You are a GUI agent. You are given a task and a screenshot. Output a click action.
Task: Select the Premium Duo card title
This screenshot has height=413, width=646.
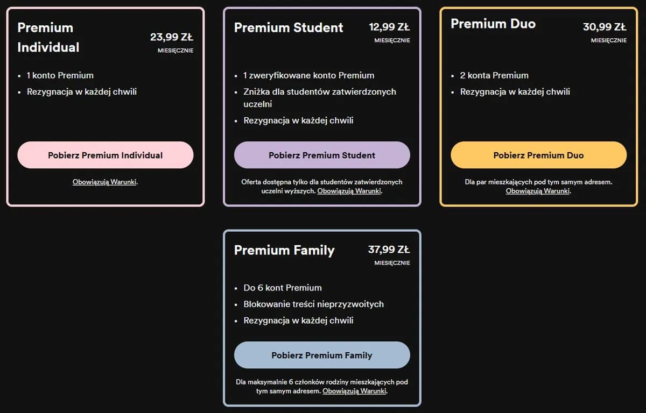[493, 24]
